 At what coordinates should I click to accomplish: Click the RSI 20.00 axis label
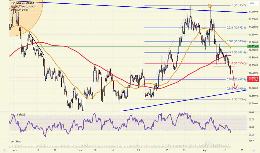(x=252, y=135)
